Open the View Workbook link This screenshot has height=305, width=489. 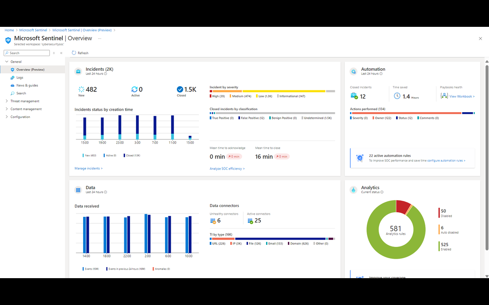462,96
